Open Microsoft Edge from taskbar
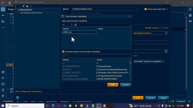Screen dimensions: 193x108 [53, 106]
